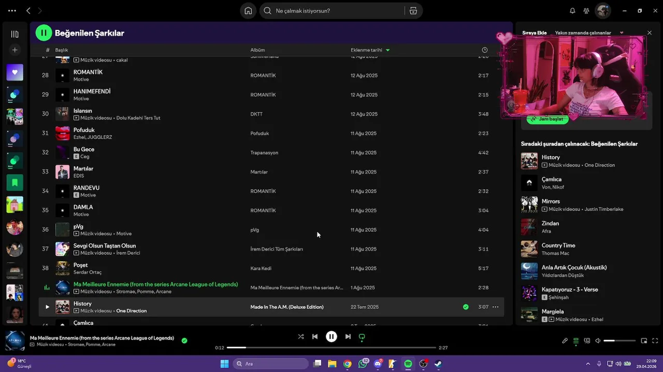Image resolution: width=663 pixels, height=372 pixels.
Task: Toggle liked checkmark in now playing bar
Action: tap(184, 340)
